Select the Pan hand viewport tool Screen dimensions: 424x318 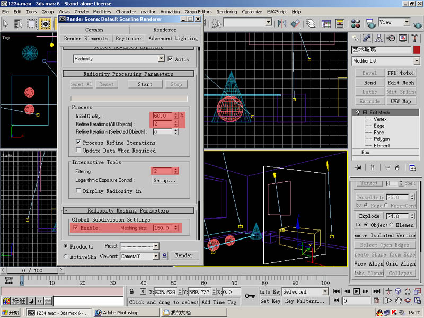(x=398, y=301)
